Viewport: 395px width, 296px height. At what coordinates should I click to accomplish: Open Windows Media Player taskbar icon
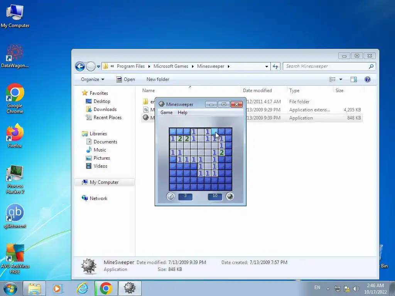click(57, 288)
